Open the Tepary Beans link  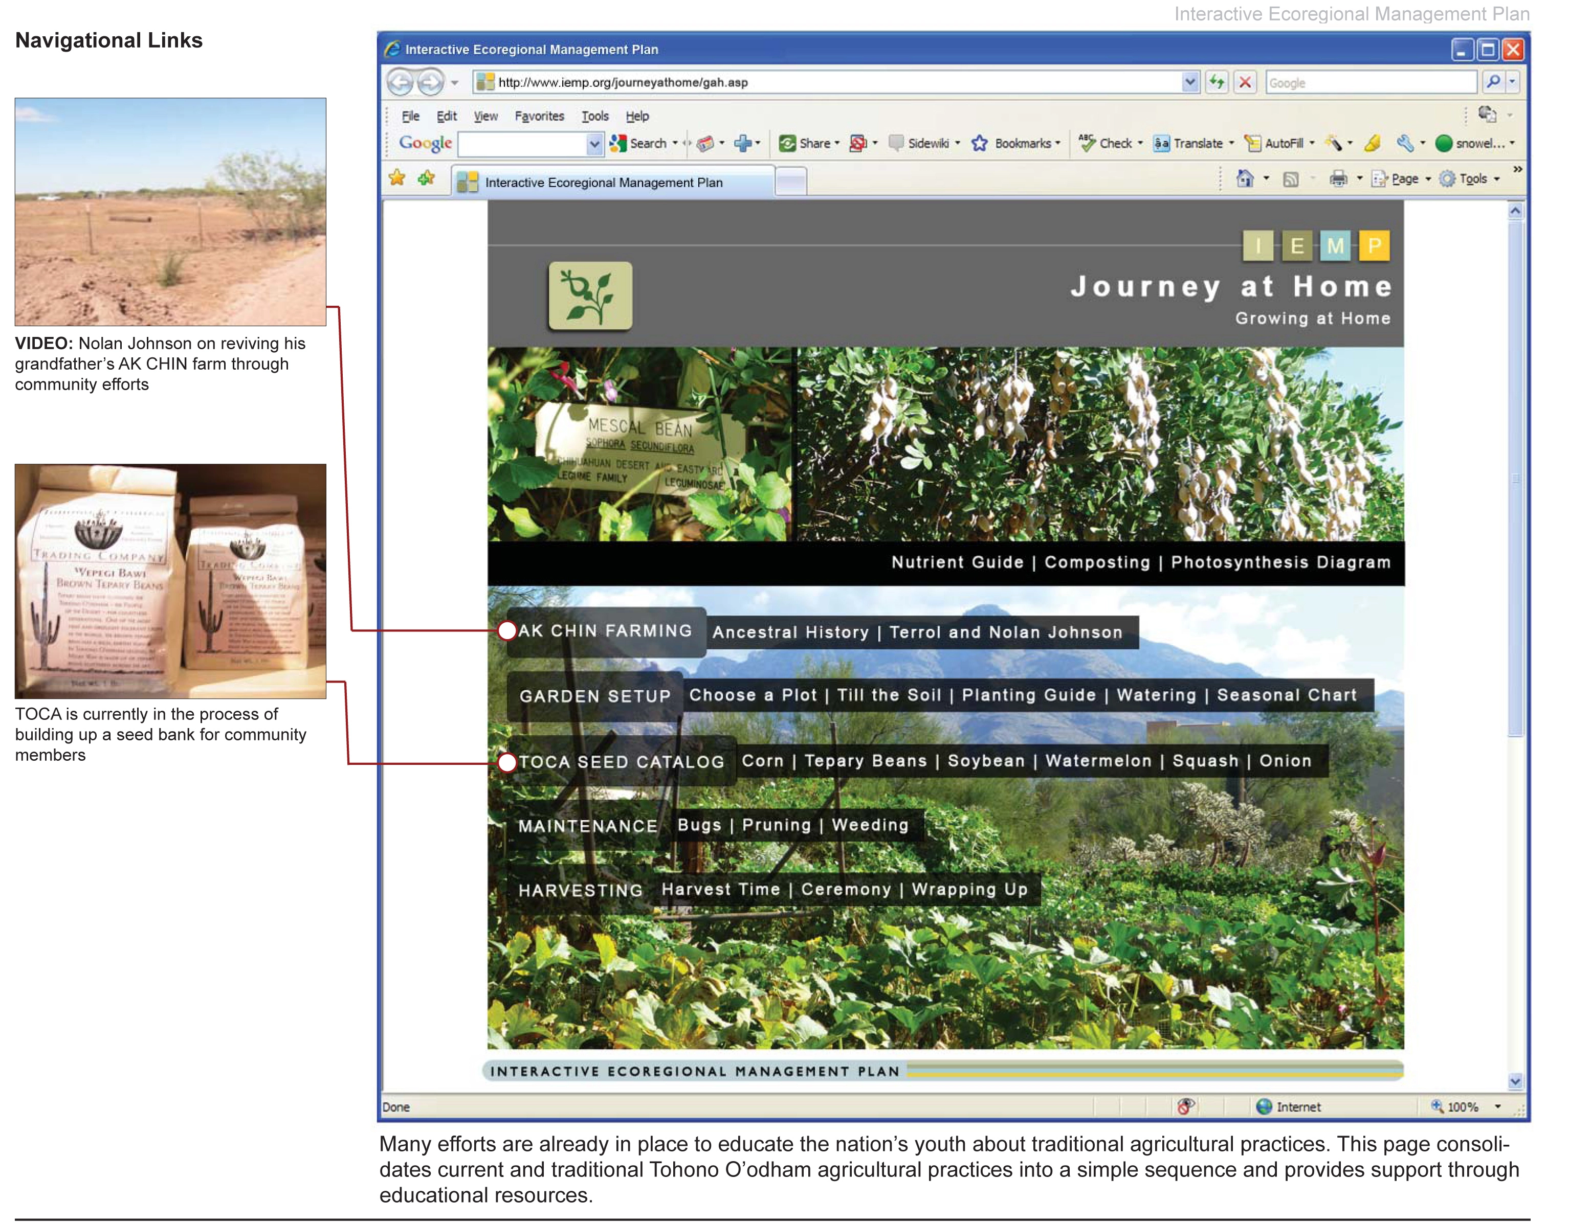click(x=866, y=761)
